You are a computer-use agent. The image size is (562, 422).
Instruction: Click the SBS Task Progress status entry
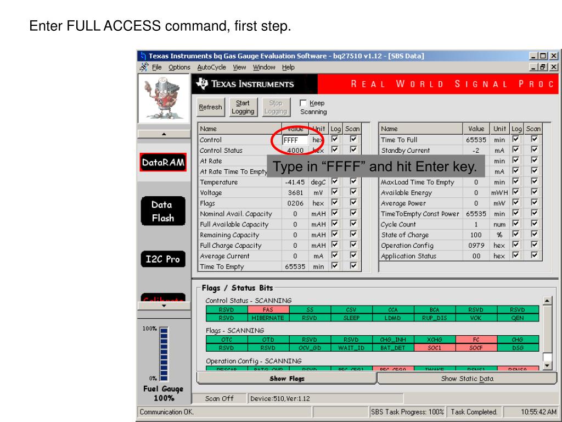pyautogui.click(x=407, y=412)
